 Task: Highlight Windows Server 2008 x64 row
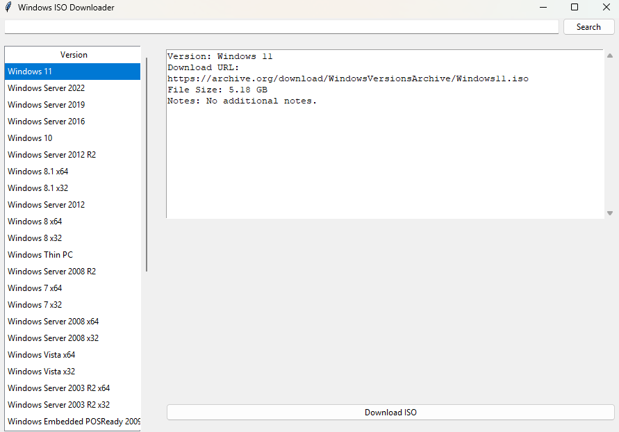pyautogui.click(x=73, y=321)
